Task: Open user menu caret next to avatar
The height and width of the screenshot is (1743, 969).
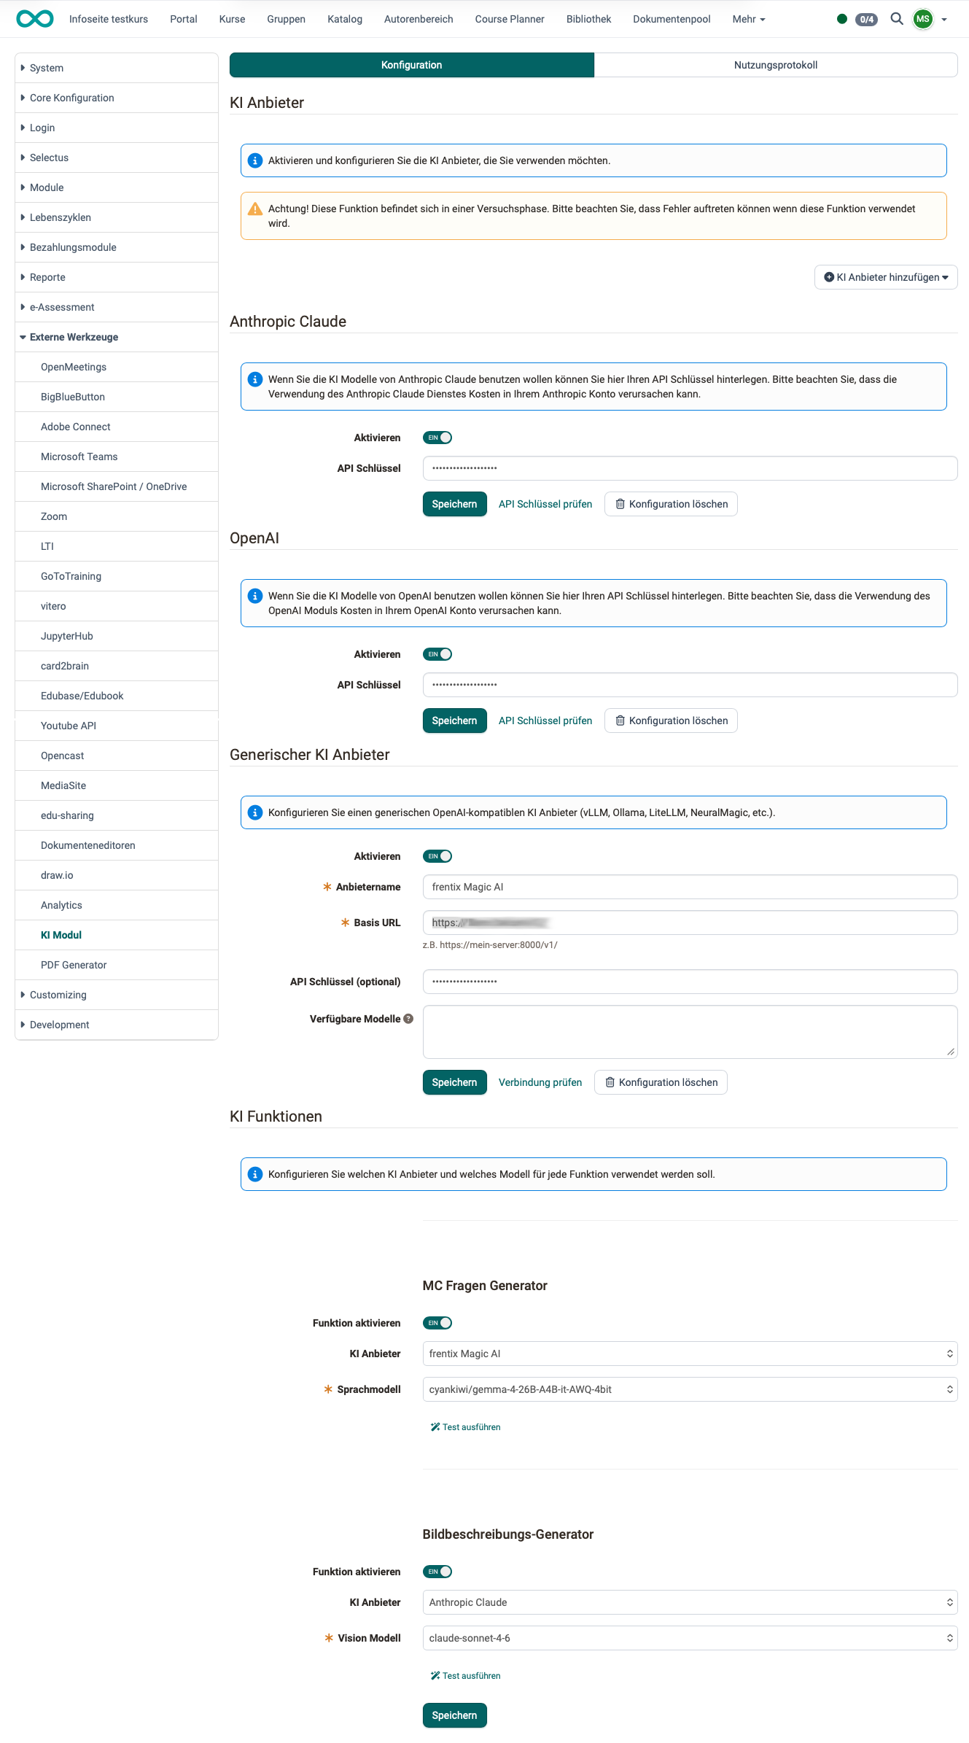Action: tap(944, 20)
